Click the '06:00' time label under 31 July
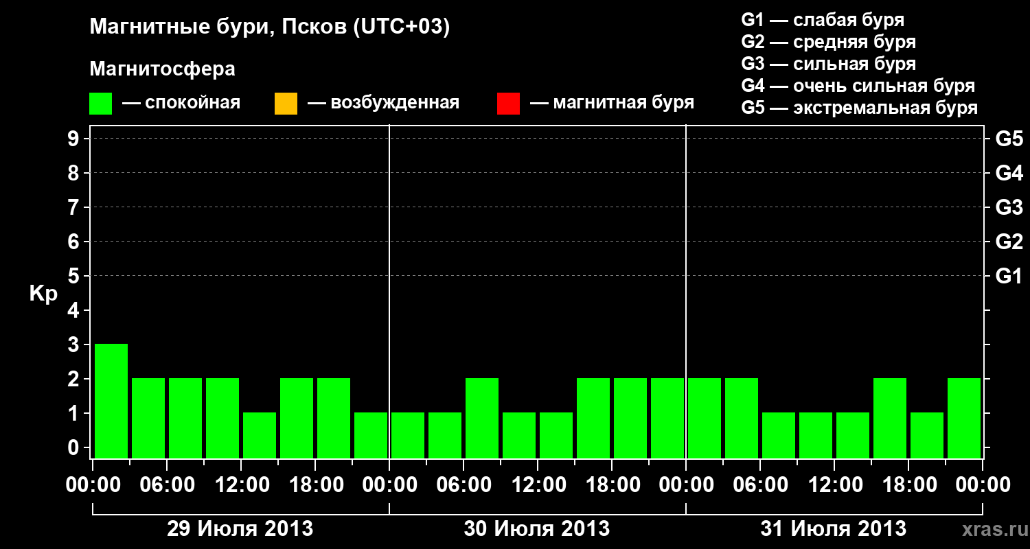Image resolution: width=1030 pixels, height=549 pixels. 760,485
